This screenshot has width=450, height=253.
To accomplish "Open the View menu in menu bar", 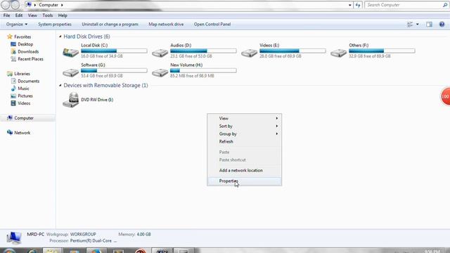I will pos(32,15).
